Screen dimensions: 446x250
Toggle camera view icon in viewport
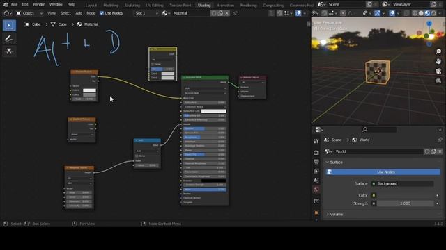pyautogui.click(x=438, y=71)
